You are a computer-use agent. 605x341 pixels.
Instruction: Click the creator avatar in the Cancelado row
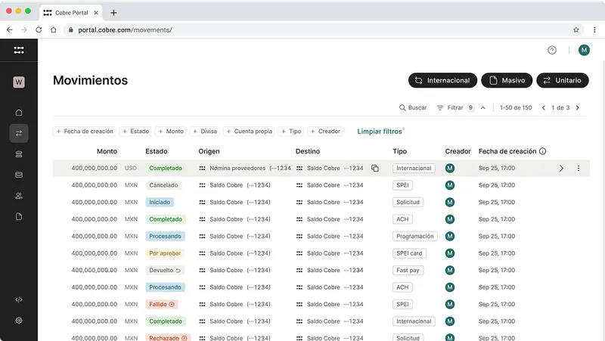[449, 185]
